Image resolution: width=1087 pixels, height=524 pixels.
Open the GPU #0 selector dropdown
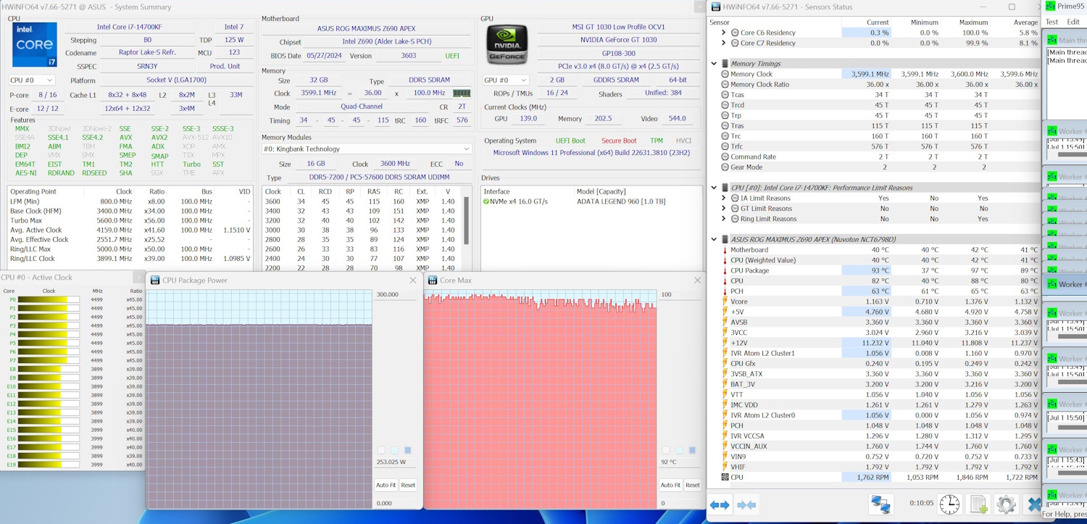[x=505, y=80]
